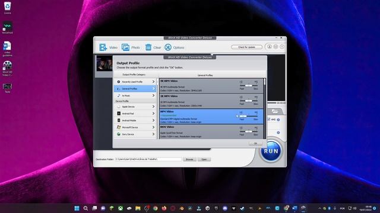
Task: Click the Destination Folder path field
Action: click(148, 159)
